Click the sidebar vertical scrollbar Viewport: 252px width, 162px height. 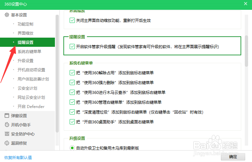57,74
